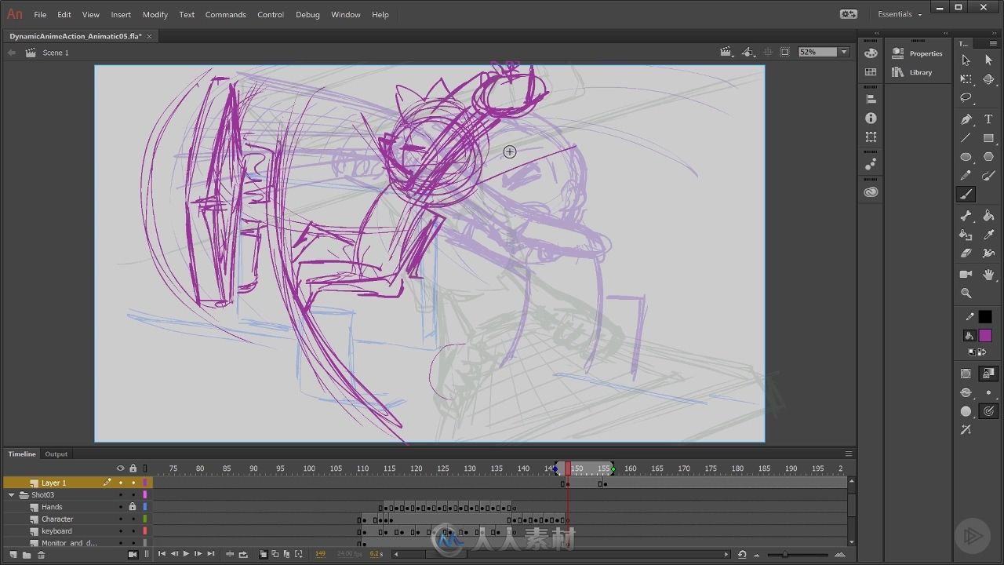Open the Properties panel
1004x565 pixels.
[x=918, y=53]
